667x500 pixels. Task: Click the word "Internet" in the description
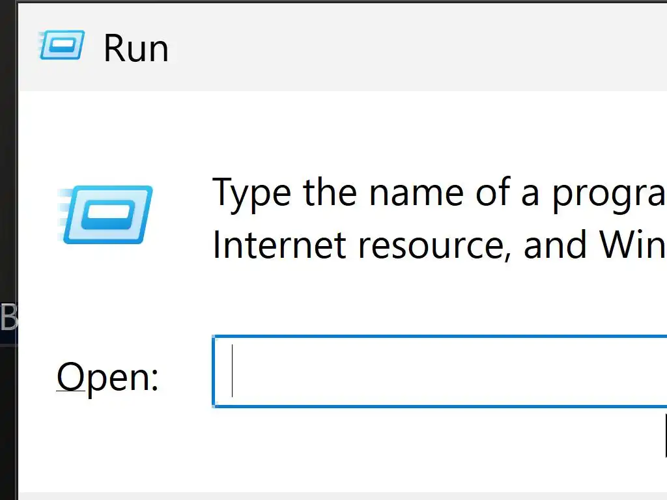pos(278,245)
